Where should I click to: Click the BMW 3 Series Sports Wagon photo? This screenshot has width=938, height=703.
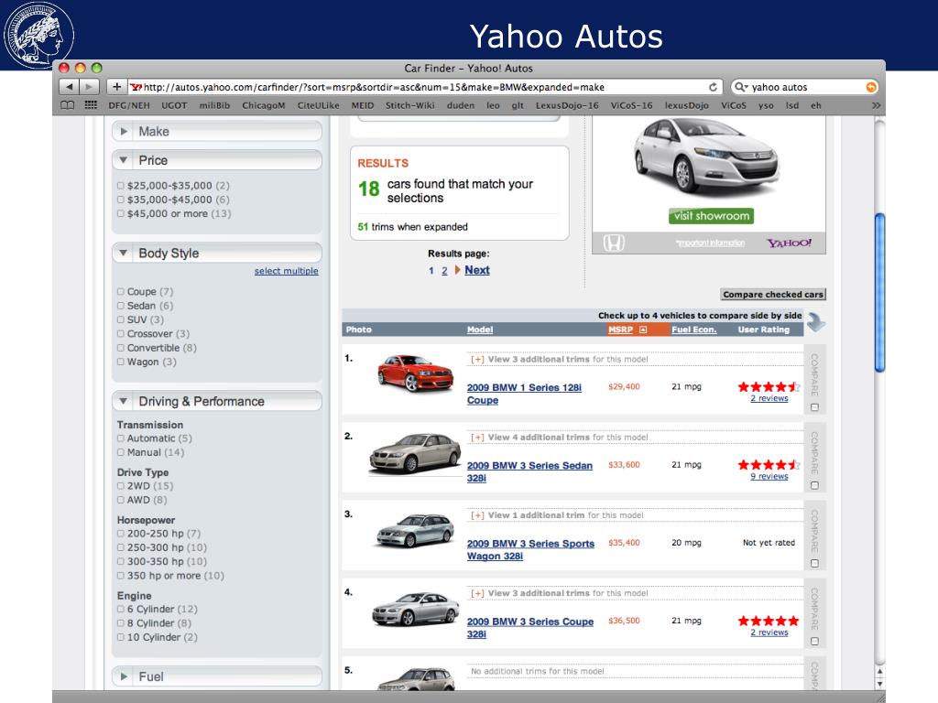415,530
